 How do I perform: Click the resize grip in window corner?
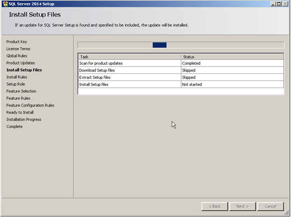[x=287, y=213]
